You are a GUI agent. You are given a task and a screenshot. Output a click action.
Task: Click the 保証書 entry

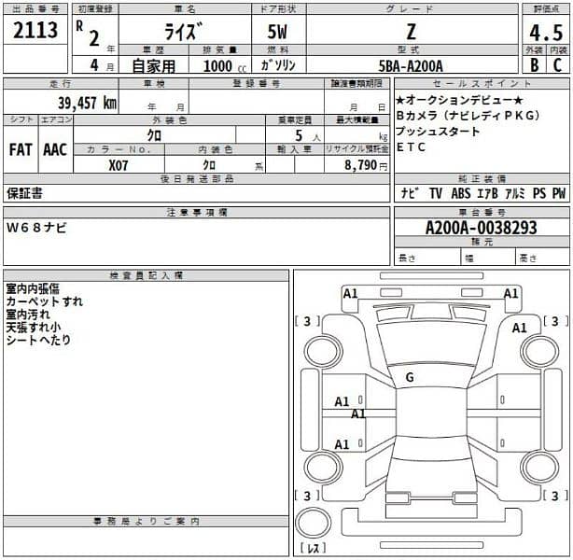24,193
